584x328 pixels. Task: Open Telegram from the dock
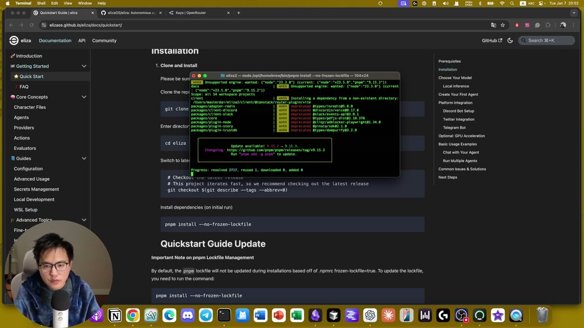tap(206, 315)
